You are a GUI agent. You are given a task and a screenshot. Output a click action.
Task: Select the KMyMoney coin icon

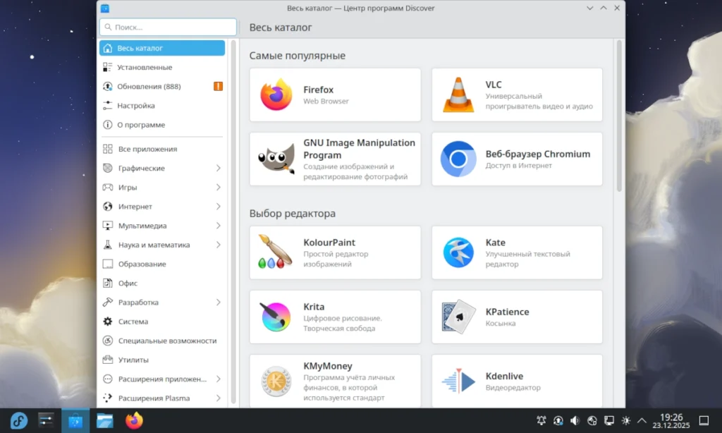tap(276, 382)
